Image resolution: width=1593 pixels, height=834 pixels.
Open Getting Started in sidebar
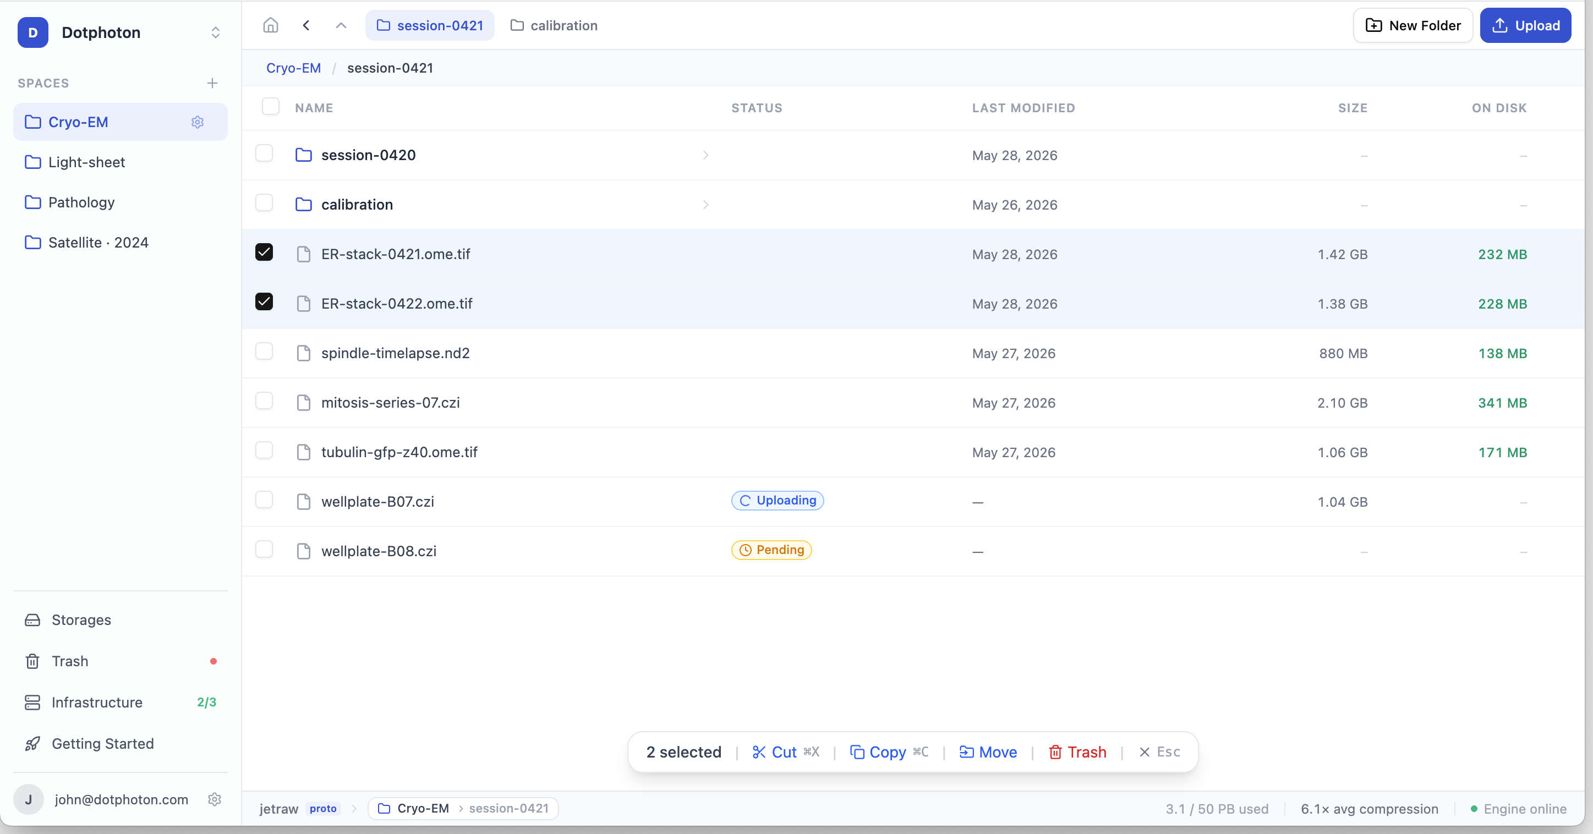click(120, 744)
